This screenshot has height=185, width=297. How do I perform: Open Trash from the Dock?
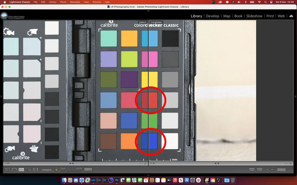233,180
